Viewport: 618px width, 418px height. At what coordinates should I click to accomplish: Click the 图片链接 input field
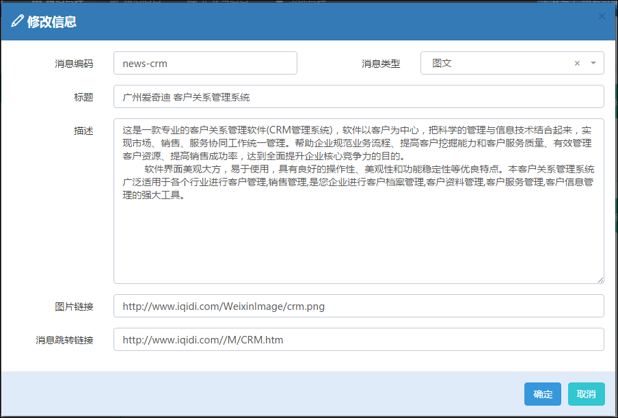(359, 306)
